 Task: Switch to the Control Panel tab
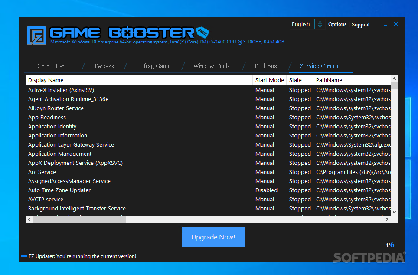pyautogui.click(x=52, y=66)
